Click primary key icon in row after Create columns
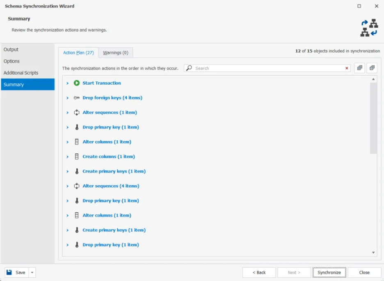This screenshot has width=384, height=281. tap(77, 171)
